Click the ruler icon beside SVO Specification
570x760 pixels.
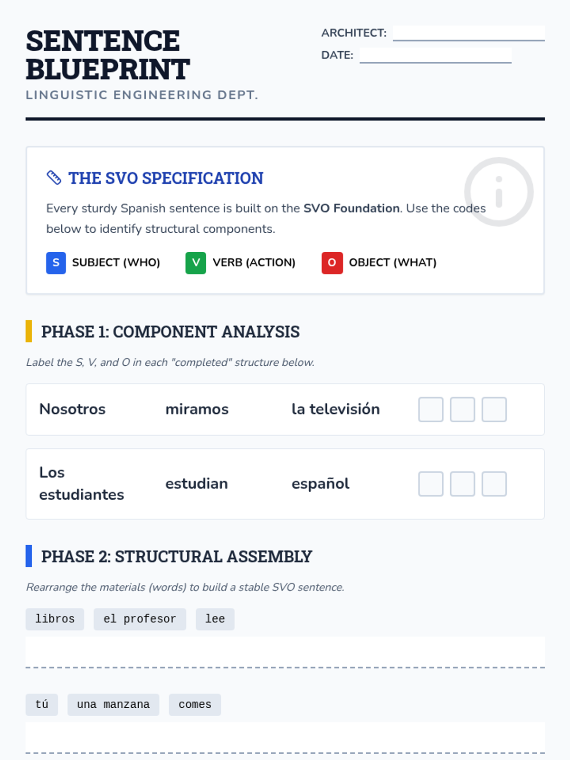[x=54, y=178]
